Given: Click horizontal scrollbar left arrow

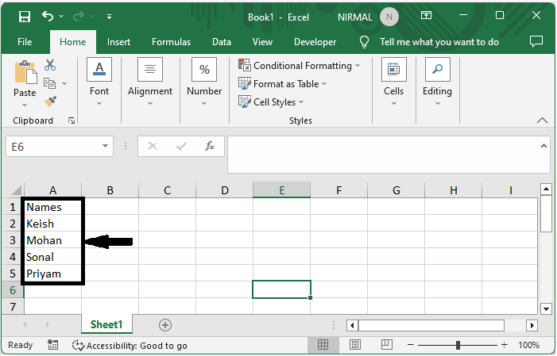Looking at the screenshot, I should [x=352, y=325].
